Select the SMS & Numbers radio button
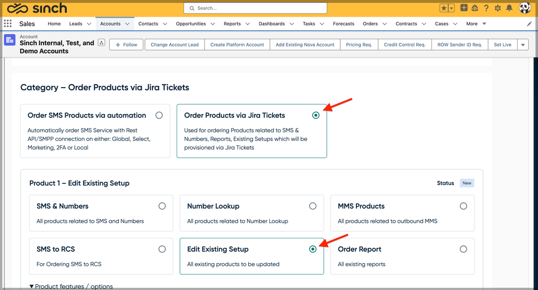This screenshot has width=538, height=290. pyautogui.click(x=162, y=206)
